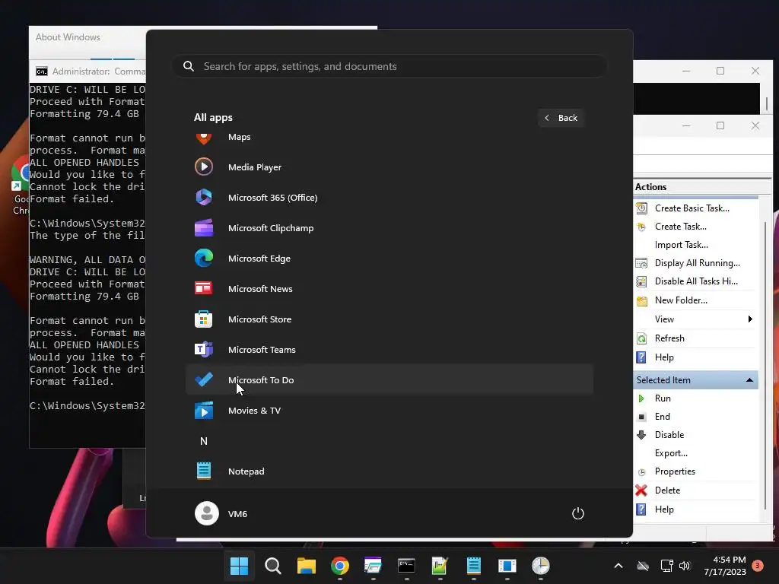The width and height of the screenshot is (779, 584).
Task: Switch to Command Prompt taskbar icon
Action: (406, 566)
